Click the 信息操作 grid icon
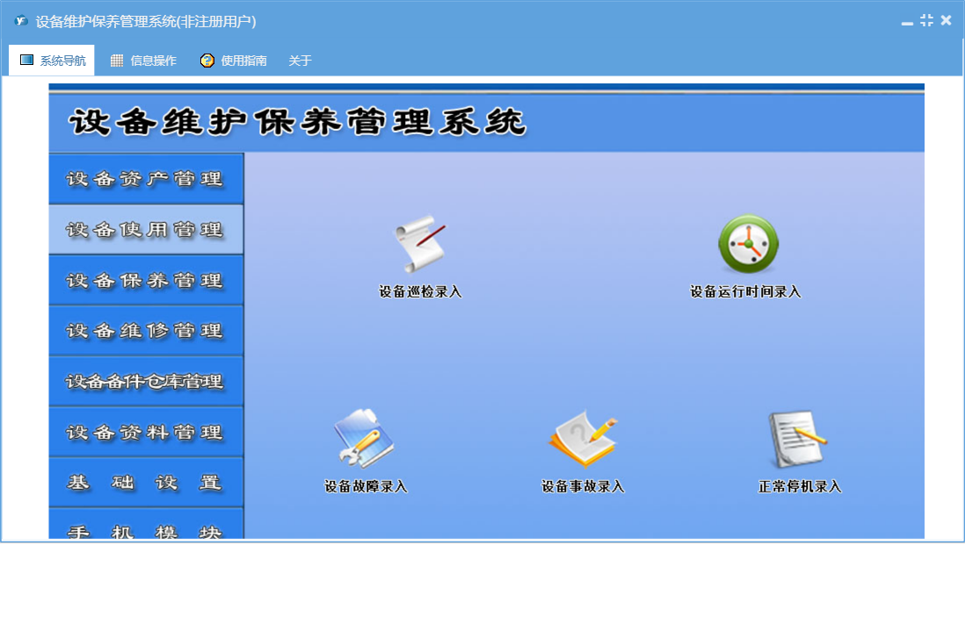This screenshot has height=639, width=965. [x=117, y=61]
